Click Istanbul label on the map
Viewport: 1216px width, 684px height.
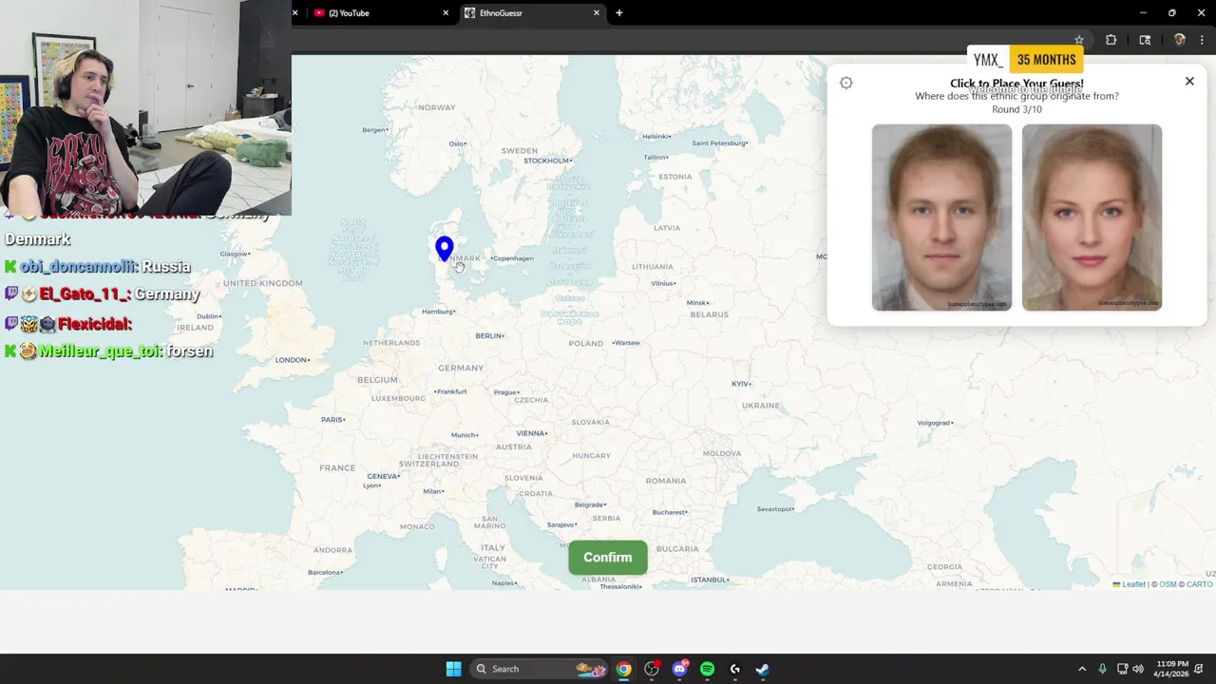point(709,579)
